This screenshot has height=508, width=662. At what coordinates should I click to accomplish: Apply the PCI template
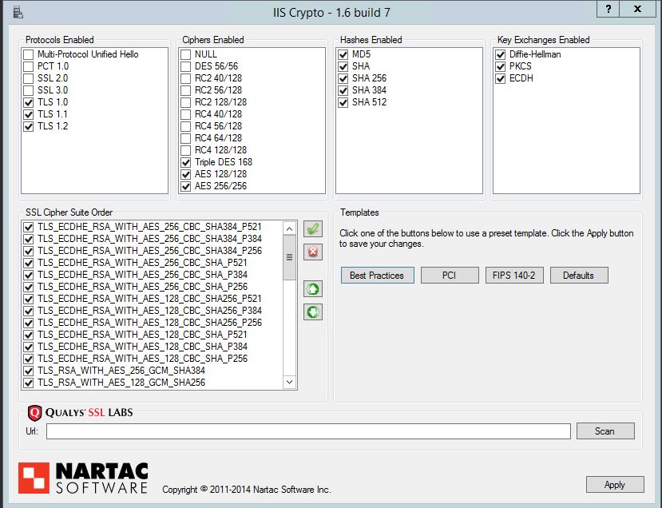coord(450,276)
